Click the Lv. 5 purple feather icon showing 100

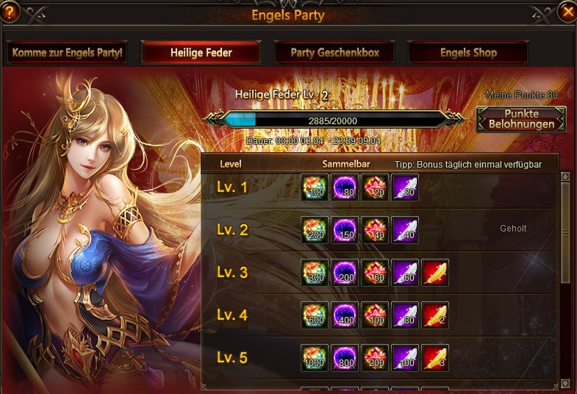(x=405, y=357)
